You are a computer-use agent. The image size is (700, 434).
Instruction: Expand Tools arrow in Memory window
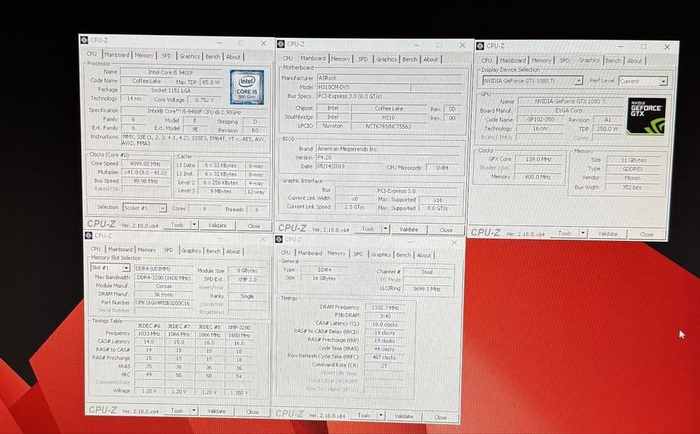380,415
